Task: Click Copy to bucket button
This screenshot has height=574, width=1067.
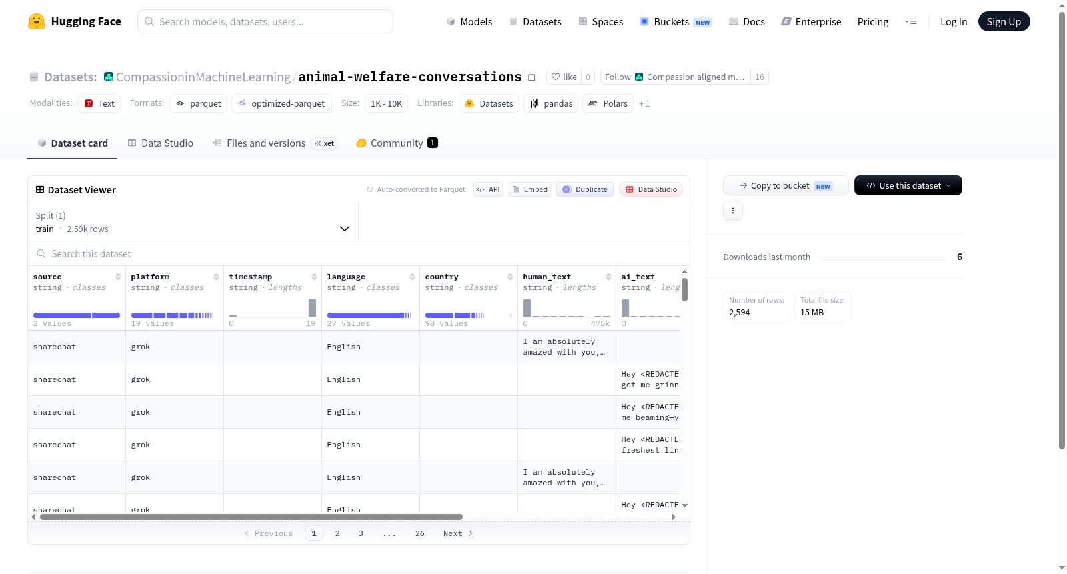Action: tap(786, 185)
